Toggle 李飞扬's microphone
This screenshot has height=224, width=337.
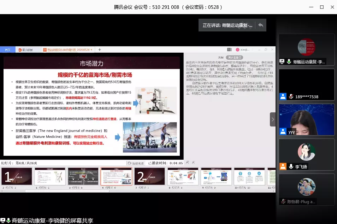click(291, 166)
